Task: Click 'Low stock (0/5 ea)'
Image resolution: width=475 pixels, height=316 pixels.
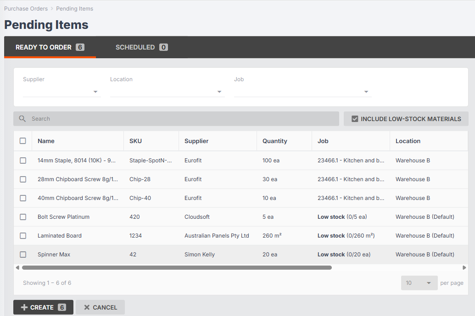Action: point(342,217)
